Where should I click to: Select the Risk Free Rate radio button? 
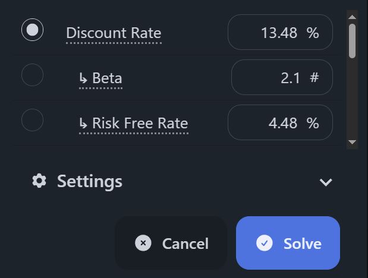[x=32, y=120]
